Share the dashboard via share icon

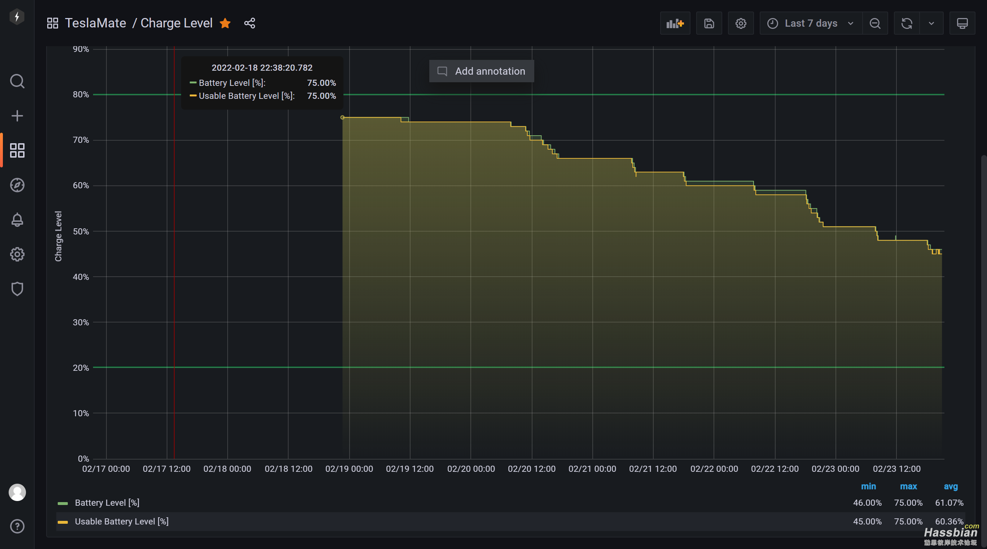coord(249,23)
